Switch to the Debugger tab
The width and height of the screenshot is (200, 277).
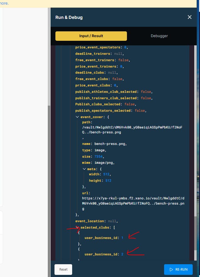coord(159,36)
